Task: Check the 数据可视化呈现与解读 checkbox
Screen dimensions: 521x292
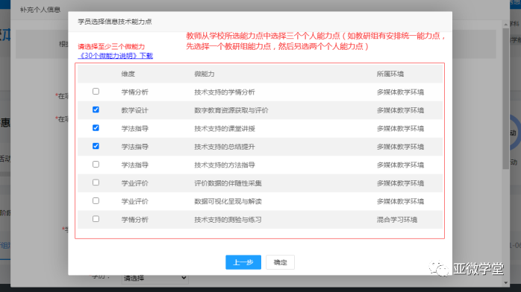Action: [x=96, y=200]
